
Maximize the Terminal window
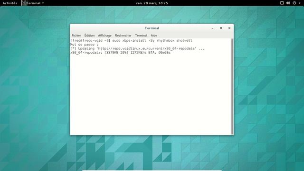(x=221, y=28)
